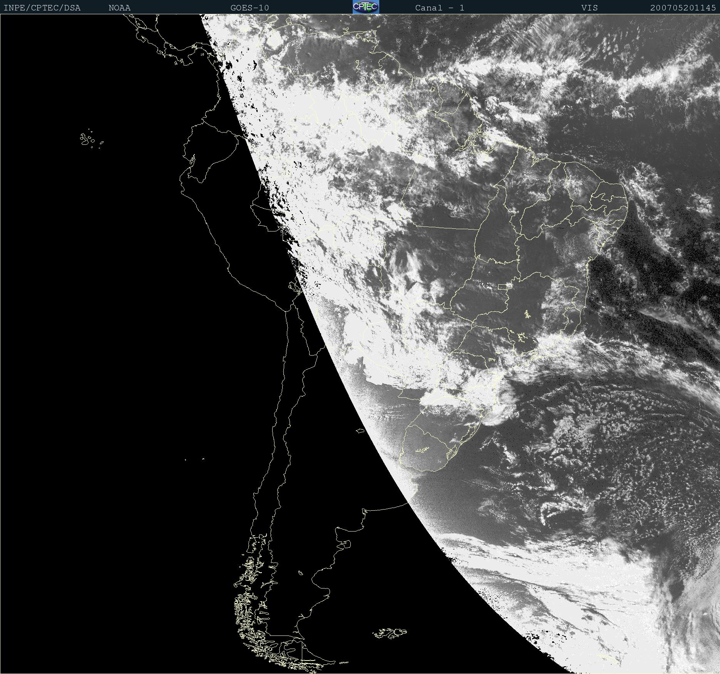
Task: Click the CPTEC logo in the header
Action: (x=366, y=7)
